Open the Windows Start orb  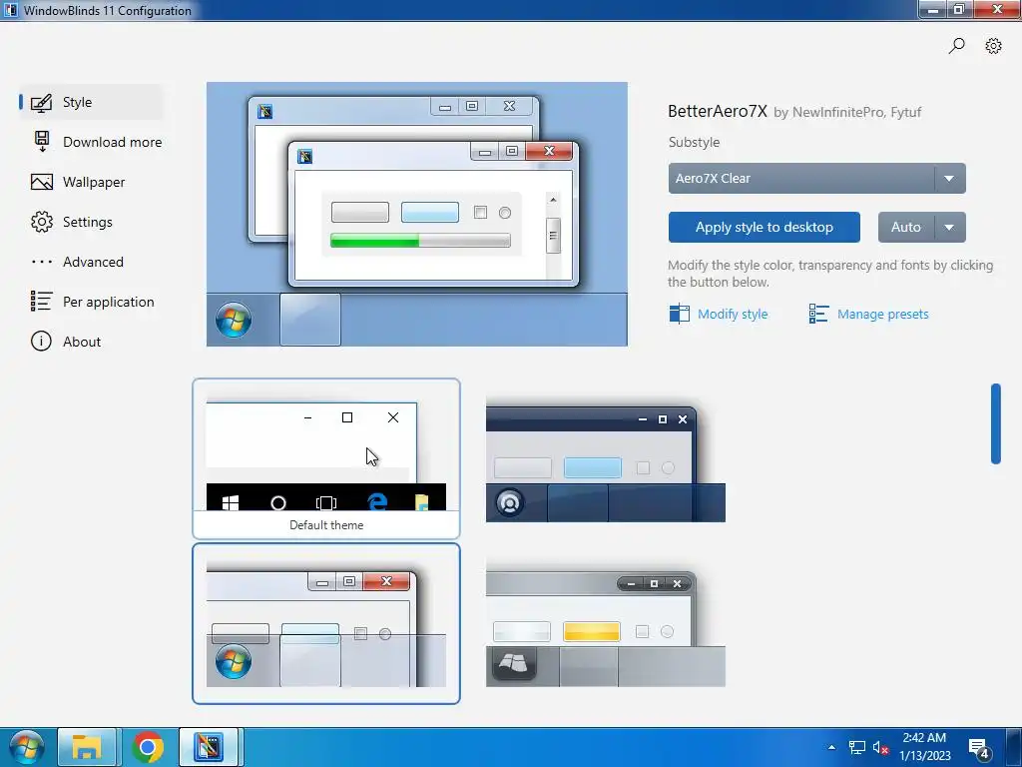pyautogui.click(x=27, y=747)
